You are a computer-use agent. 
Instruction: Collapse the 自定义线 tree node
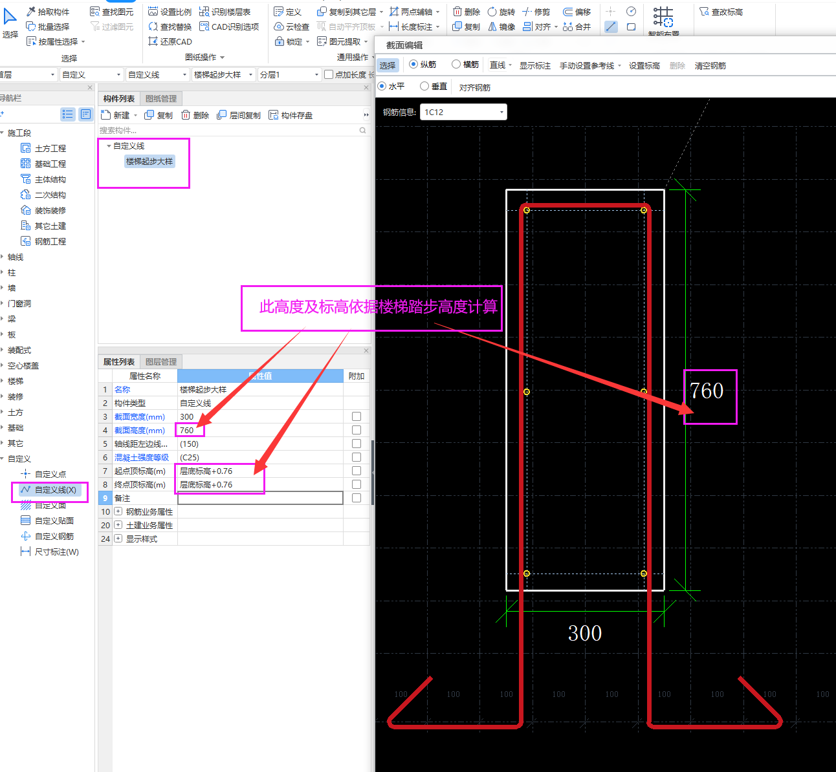click(x=109, y=146)
